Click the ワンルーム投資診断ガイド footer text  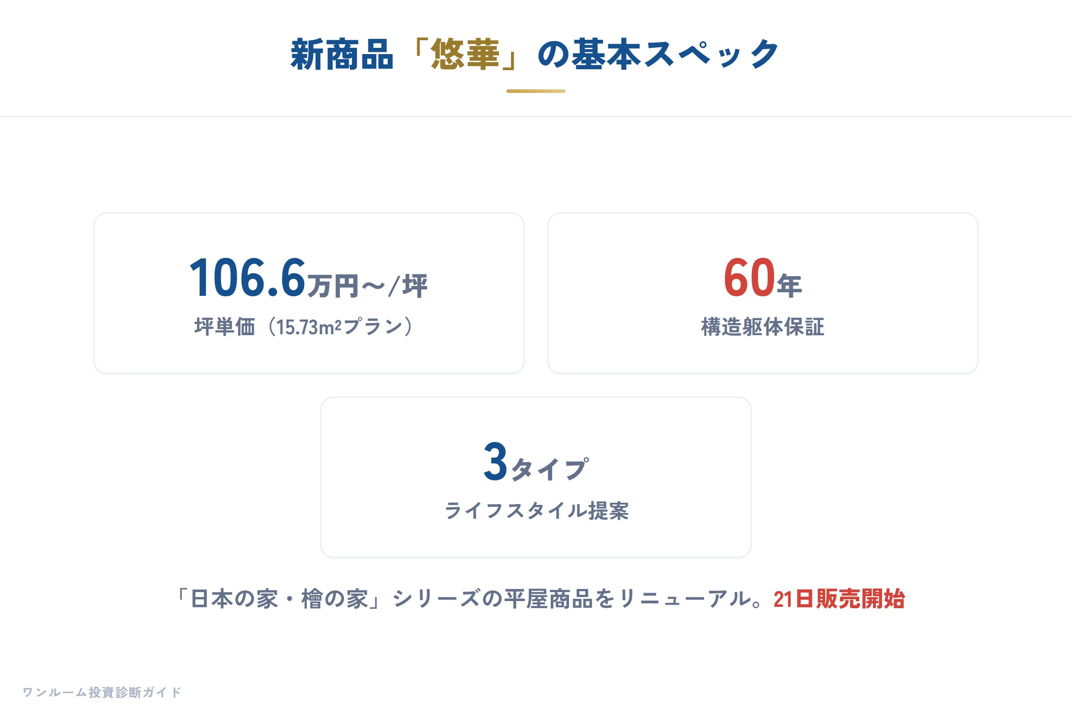[102, 693]
